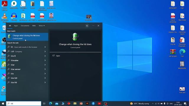Image resolution: width=189 pixels, height=106 pixels.
Task: Launch VLC media player from desktop
Action: click(x=5, y=18)
